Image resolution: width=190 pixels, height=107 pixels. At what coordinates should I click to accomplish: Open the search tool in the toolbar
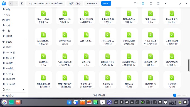(135, 3)
